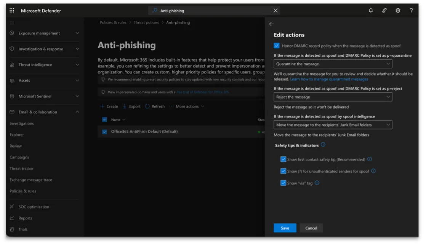Screen dimensions: 426x245
Task: Collapse navigation with hamburger icon
Action: point(12,23)
